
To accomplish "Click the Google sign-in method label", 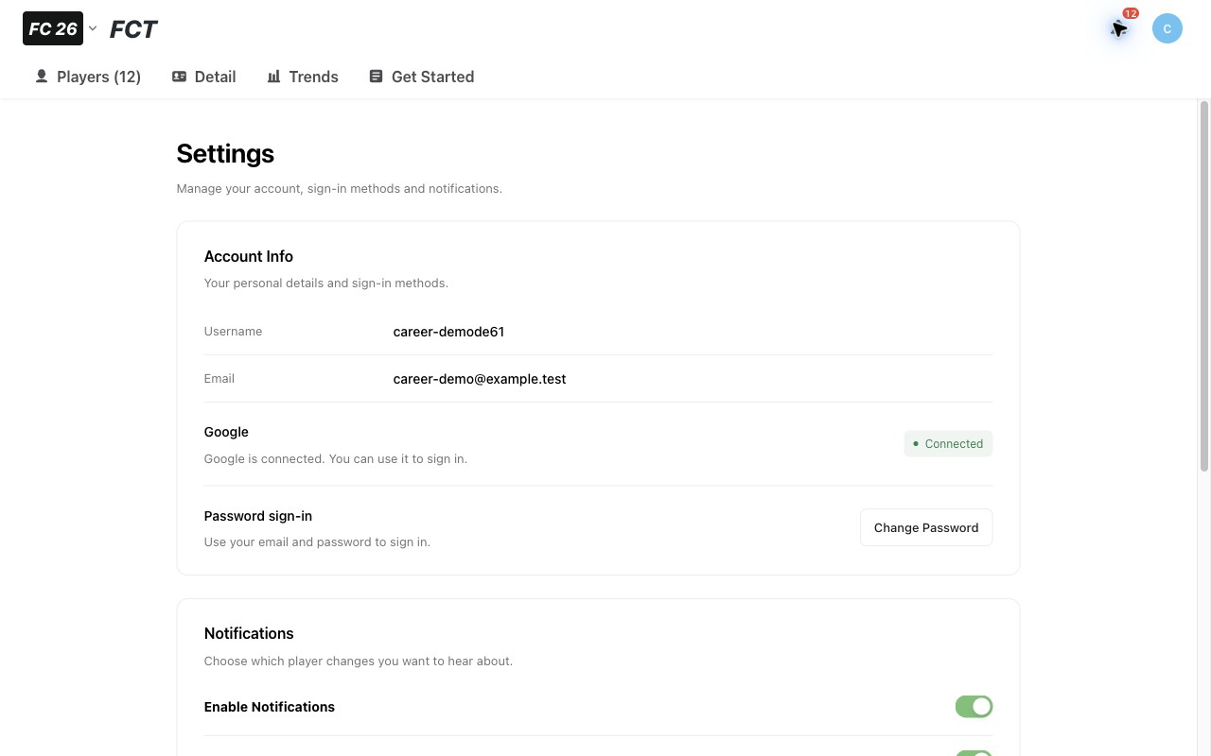I will (x=226, y=432).
